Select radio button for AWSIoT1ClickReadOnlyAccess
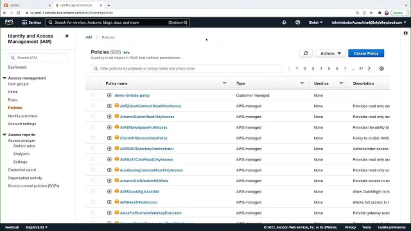The image size is (411, 231). tap(92, 159)
